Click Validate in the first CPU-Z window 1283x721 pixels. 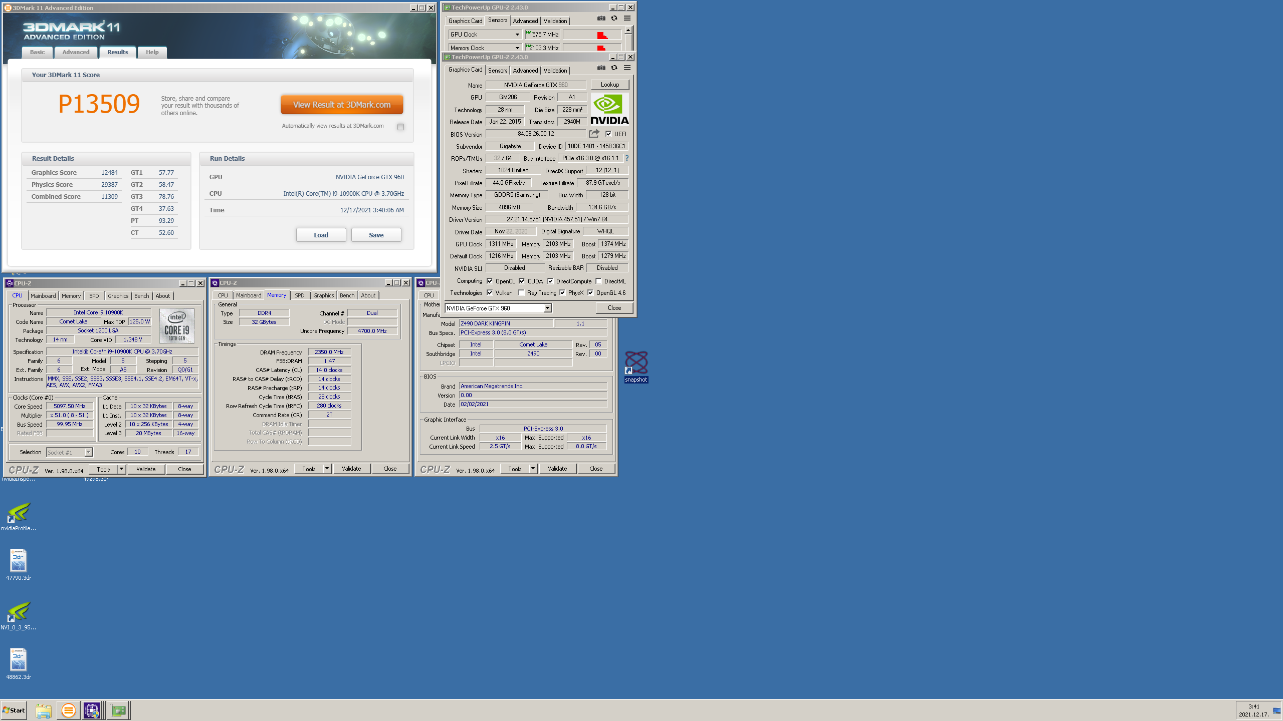146,469
